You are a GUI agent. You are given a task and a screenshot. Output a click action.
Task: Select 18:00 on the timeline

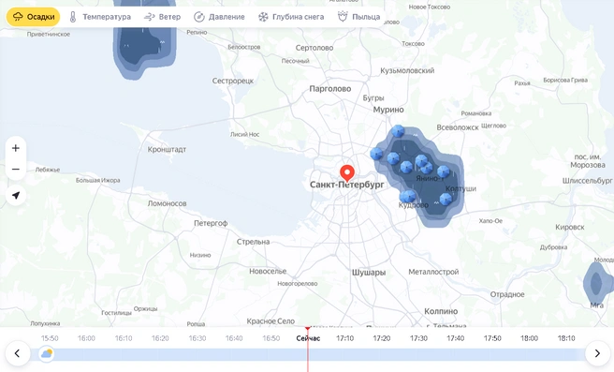click(529, 338)
